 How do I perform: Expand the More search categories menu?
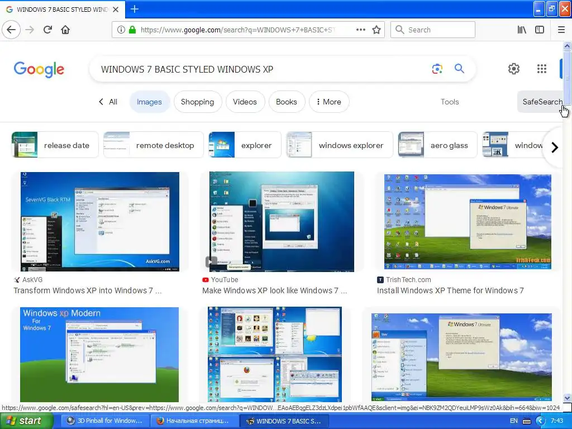tap(329, 102)
